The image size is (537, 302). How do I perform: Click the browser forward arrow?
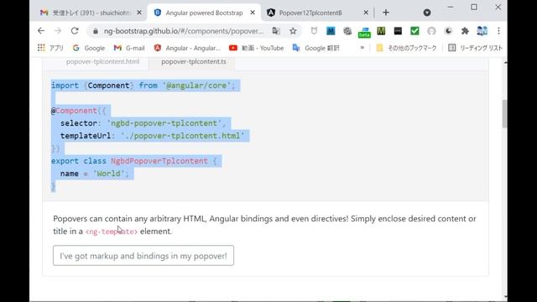(x=58, y=31)
